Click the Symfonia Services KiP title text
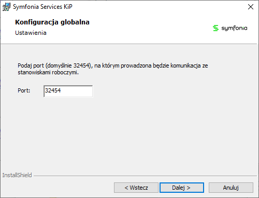 [42, 7]
